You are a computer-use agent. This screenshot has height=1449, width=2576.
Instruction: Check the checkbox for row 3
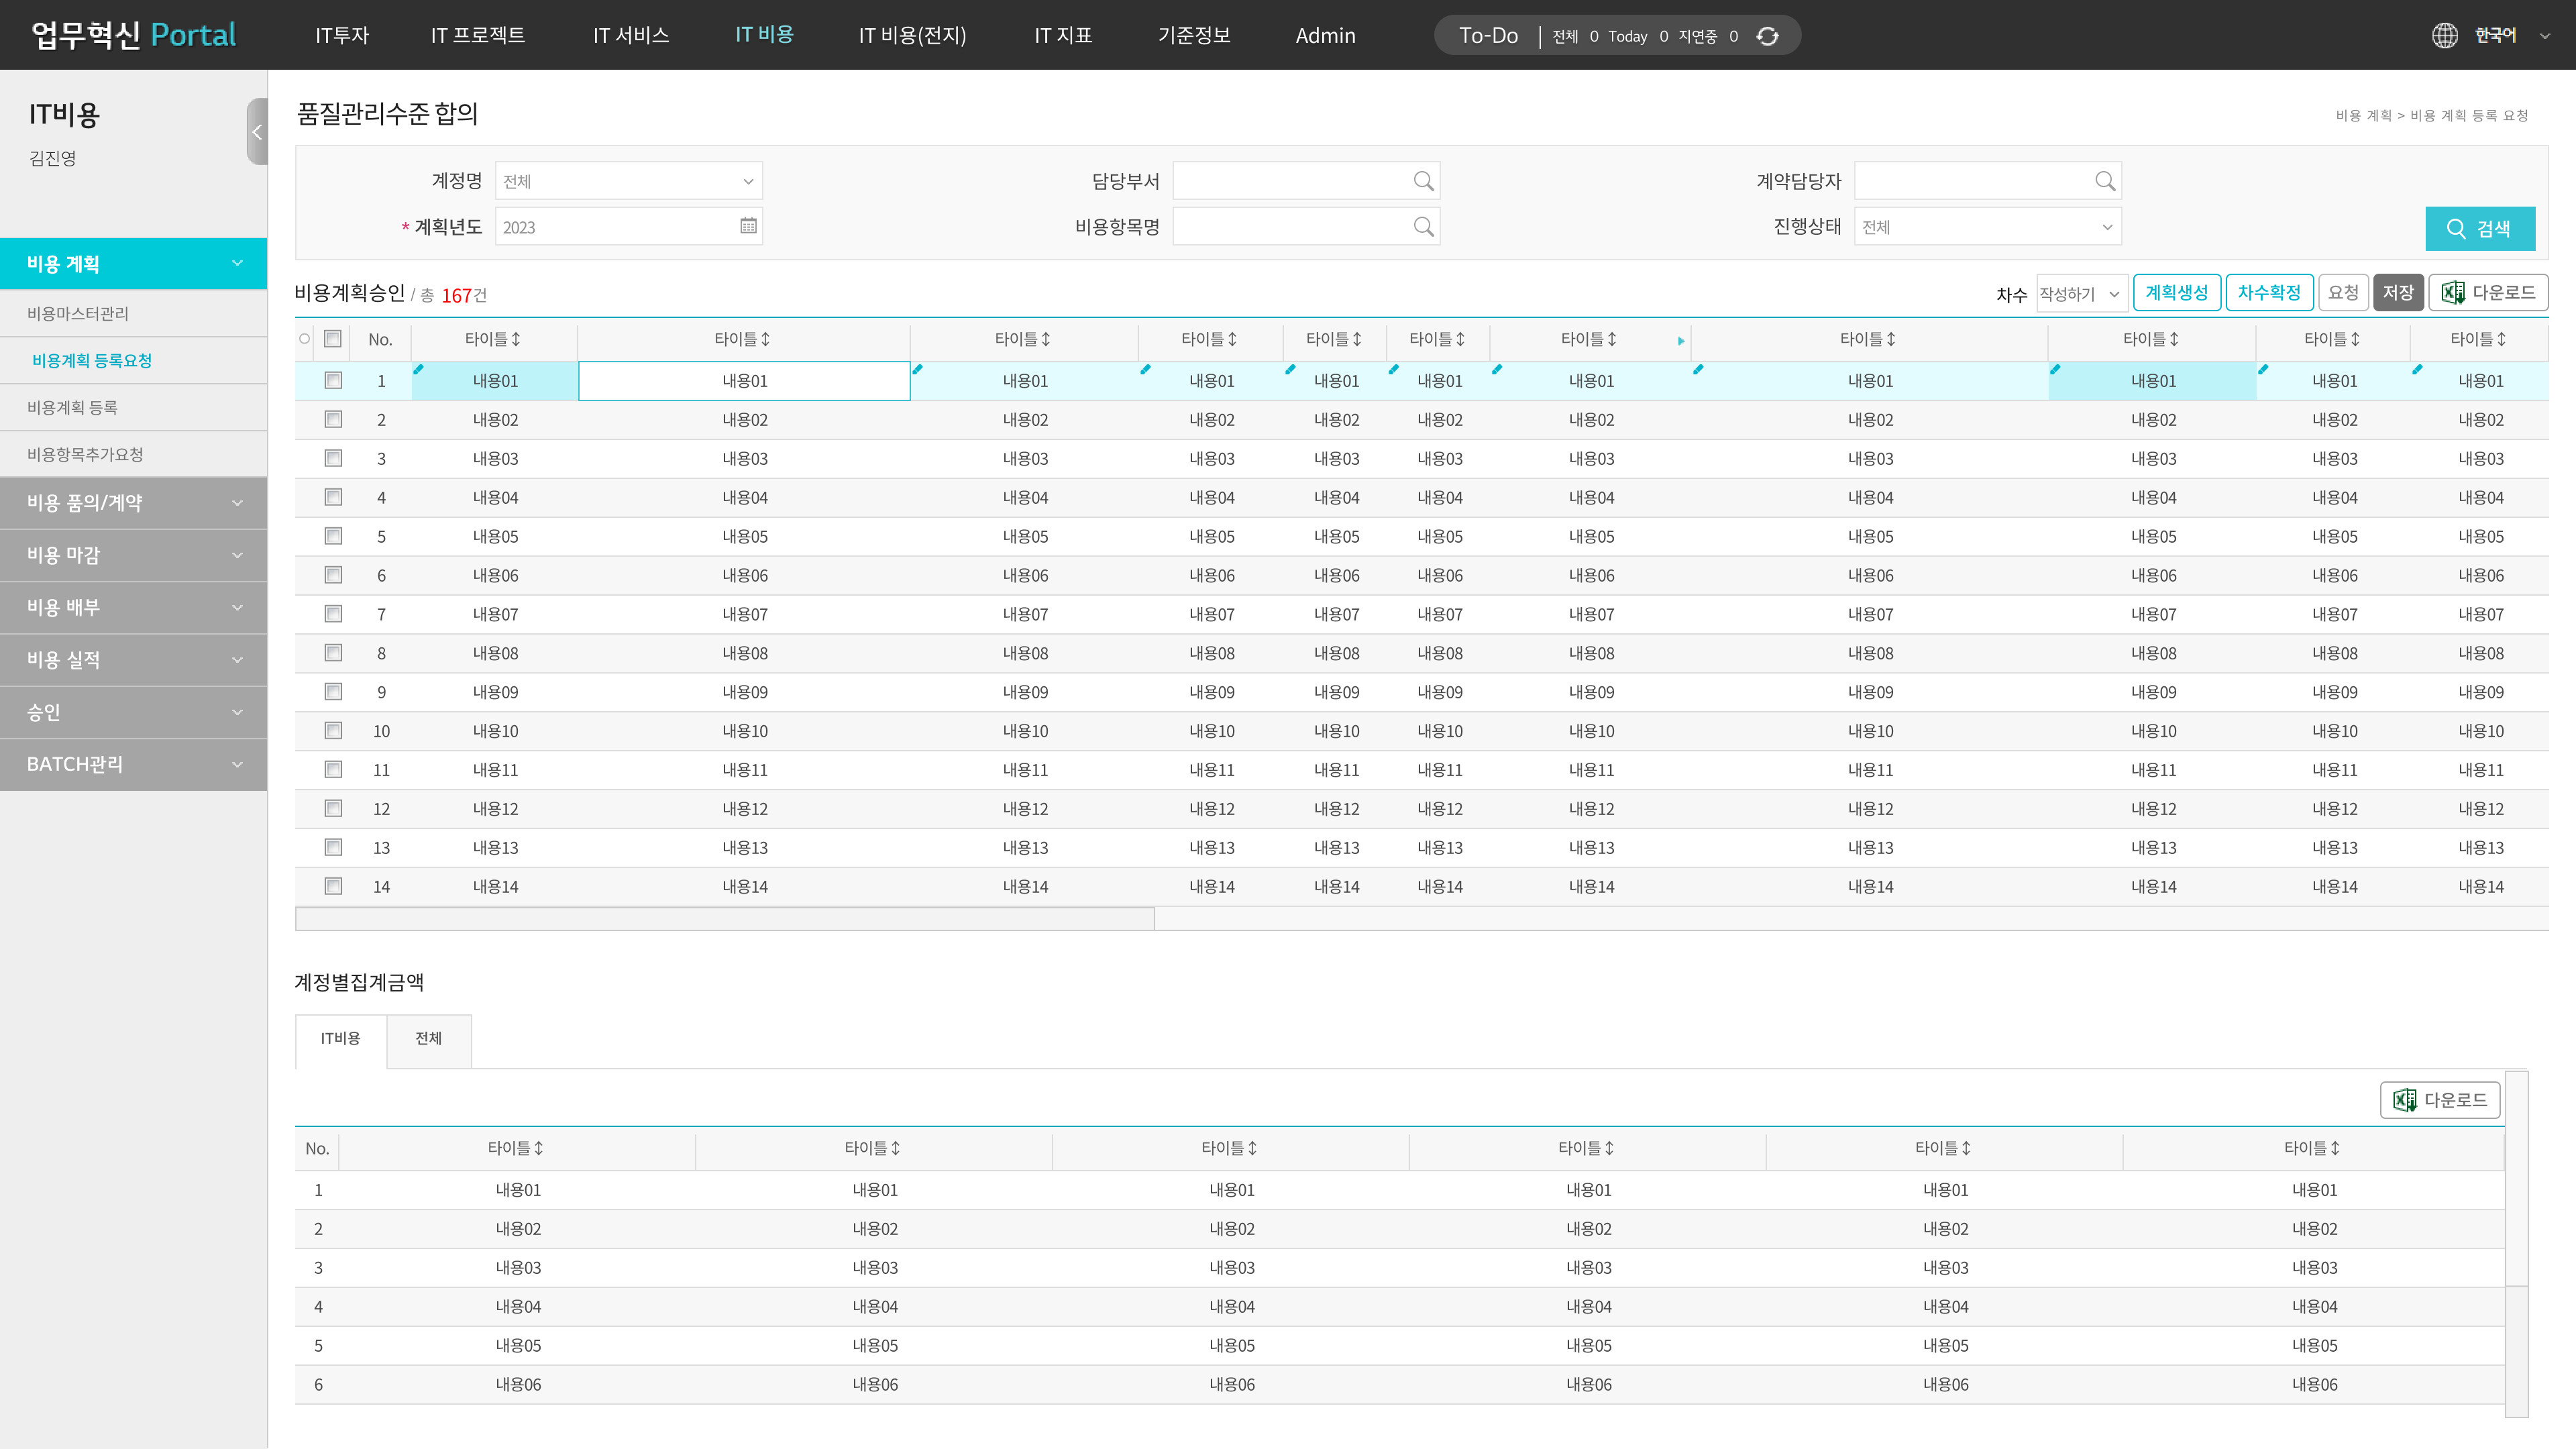coord(333,458)
